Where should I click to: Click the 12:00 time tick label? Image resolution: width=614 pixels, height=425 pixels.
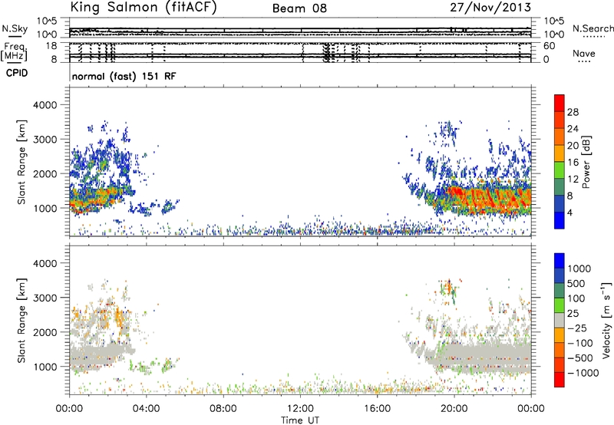pos(300,409)
